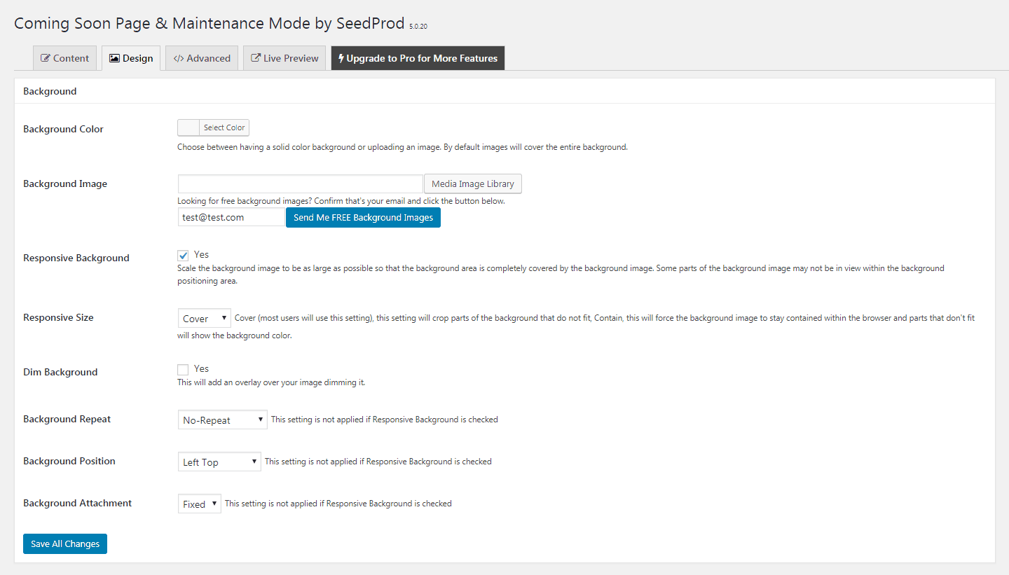
Task: Click the Design tab's image icon
Action: [x=114, y=58]
